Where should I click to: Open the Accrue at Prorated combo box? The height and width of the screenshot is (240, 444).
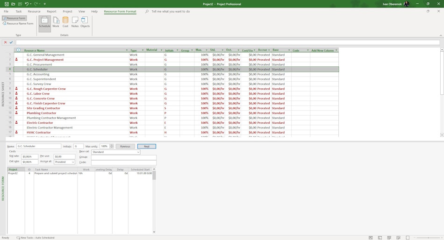pyautogui.click(x=64, y=162)
